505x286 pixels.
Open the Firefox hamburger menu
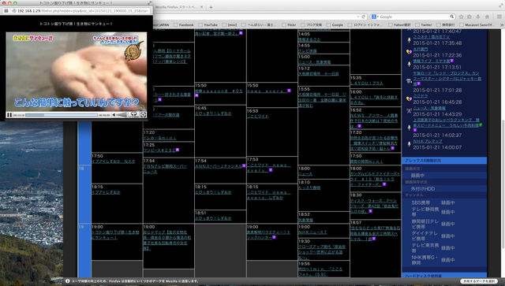tap(499, 17)
